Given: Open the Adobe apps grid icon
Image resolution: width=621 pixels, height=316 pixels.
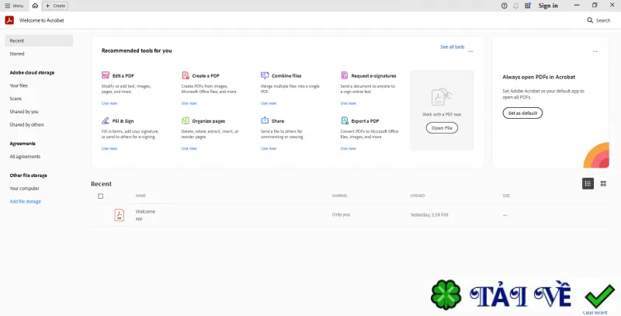Looking at the screenshot, I should 528,5.
